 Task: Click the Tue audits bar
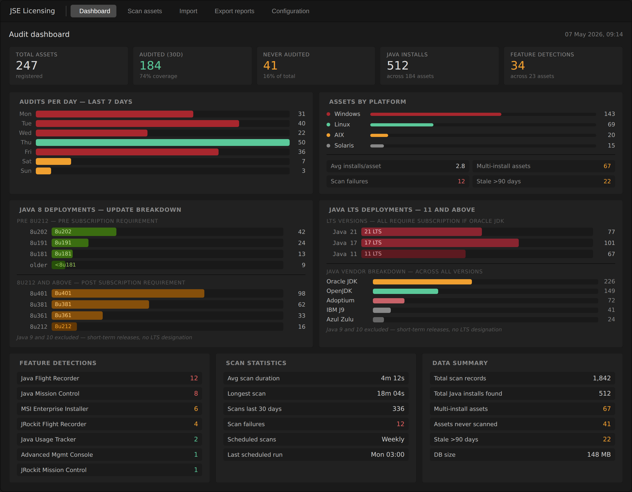[137, 124]
